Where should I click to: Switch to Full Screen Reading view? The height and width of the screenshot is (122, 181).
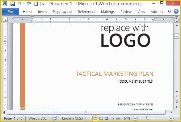pos(101,118)
